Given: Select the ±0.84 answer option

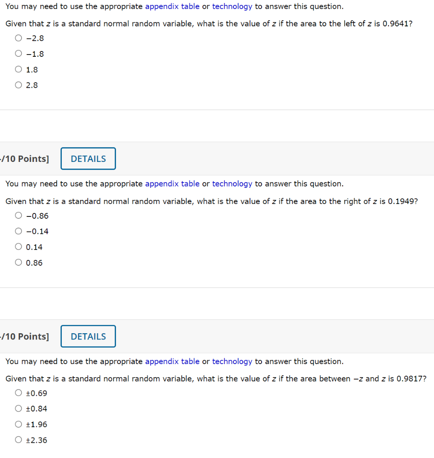Looking at the screenshot, I should coord(18,408).
